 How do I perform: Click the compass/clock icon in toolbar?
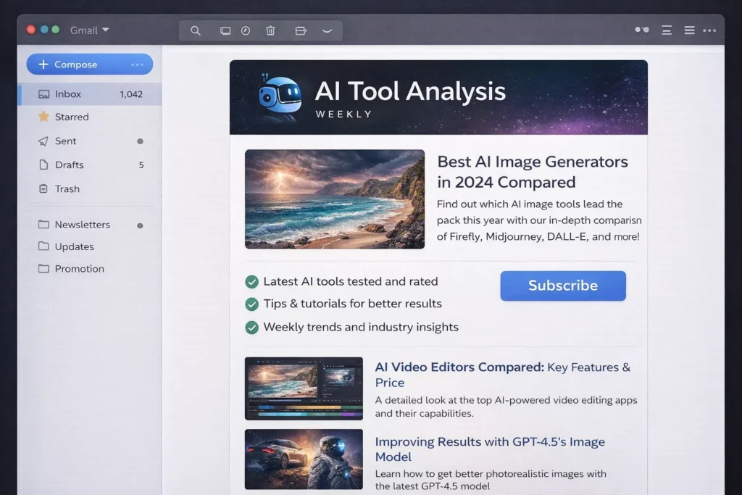246,30
